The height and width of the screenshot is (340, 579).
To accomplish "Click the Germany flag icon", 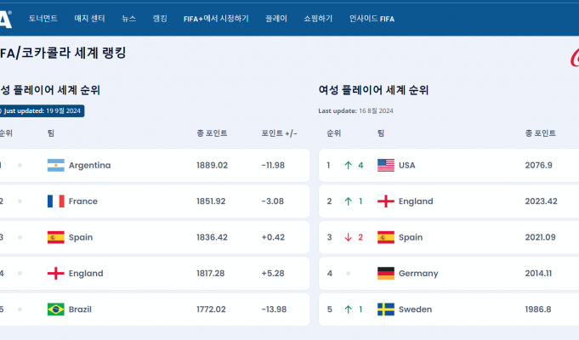I will pyautogui.click(x=385, y=273).
